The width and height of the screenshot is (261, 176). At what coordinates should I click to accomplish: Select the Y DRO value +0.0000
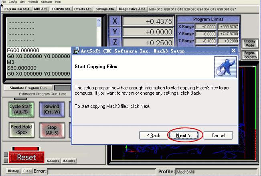[x=148, y=32]
